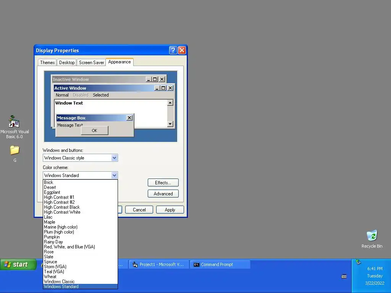The height and width of the screenshot is (293, 391).
Task: Click the tray icon above the clock
Action: 358,262
